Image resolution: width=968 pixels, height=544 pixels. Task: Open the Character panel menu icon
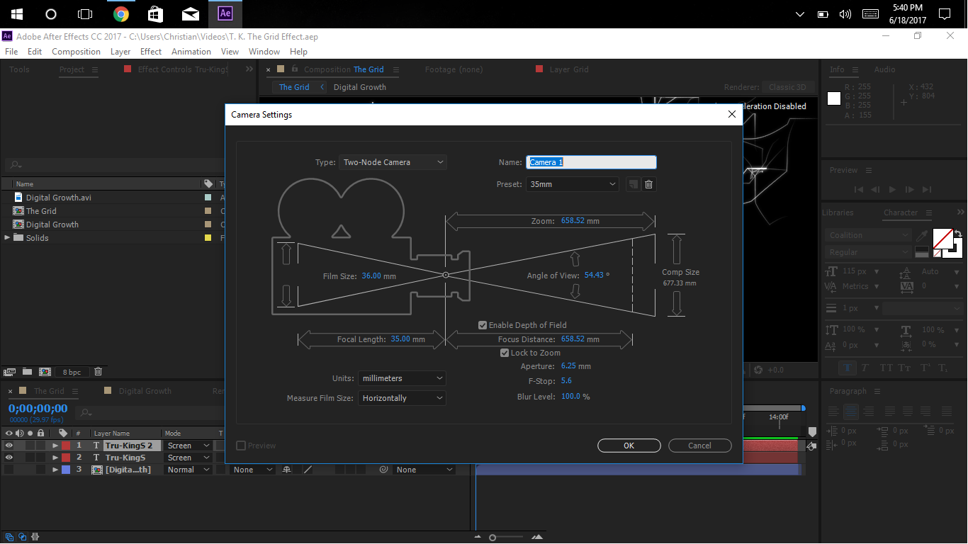(x=929, y=212)
